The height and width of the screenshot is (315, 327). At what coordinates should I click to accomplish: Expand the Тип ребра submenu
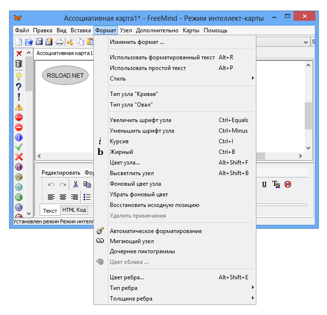(175, 288)
